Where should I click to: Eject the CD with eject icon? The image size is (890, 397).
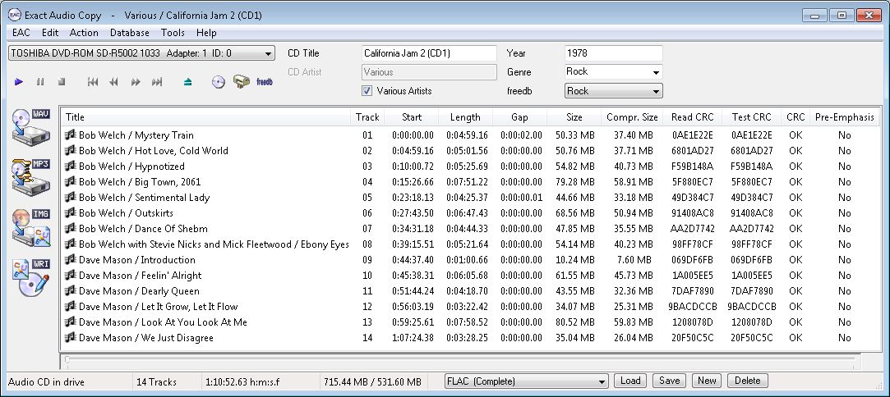click(x=188, y=82)
